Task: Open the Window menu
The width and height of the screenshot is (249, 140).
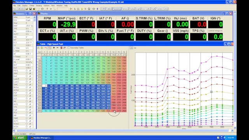Action: [x=60, y=5]
